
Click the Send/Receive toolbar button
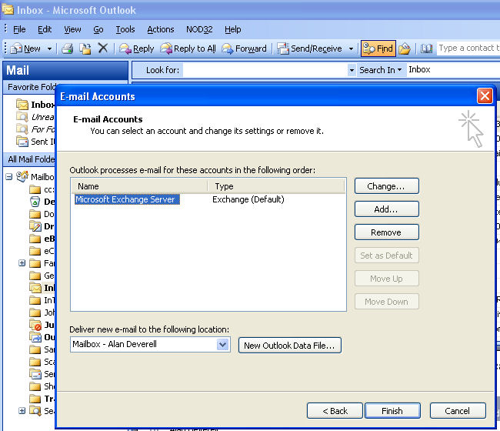click(x=309, y=48)
